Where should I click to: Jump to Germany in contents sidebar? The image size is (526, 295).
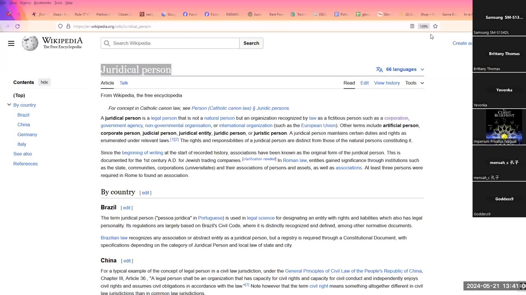(27, 134)
